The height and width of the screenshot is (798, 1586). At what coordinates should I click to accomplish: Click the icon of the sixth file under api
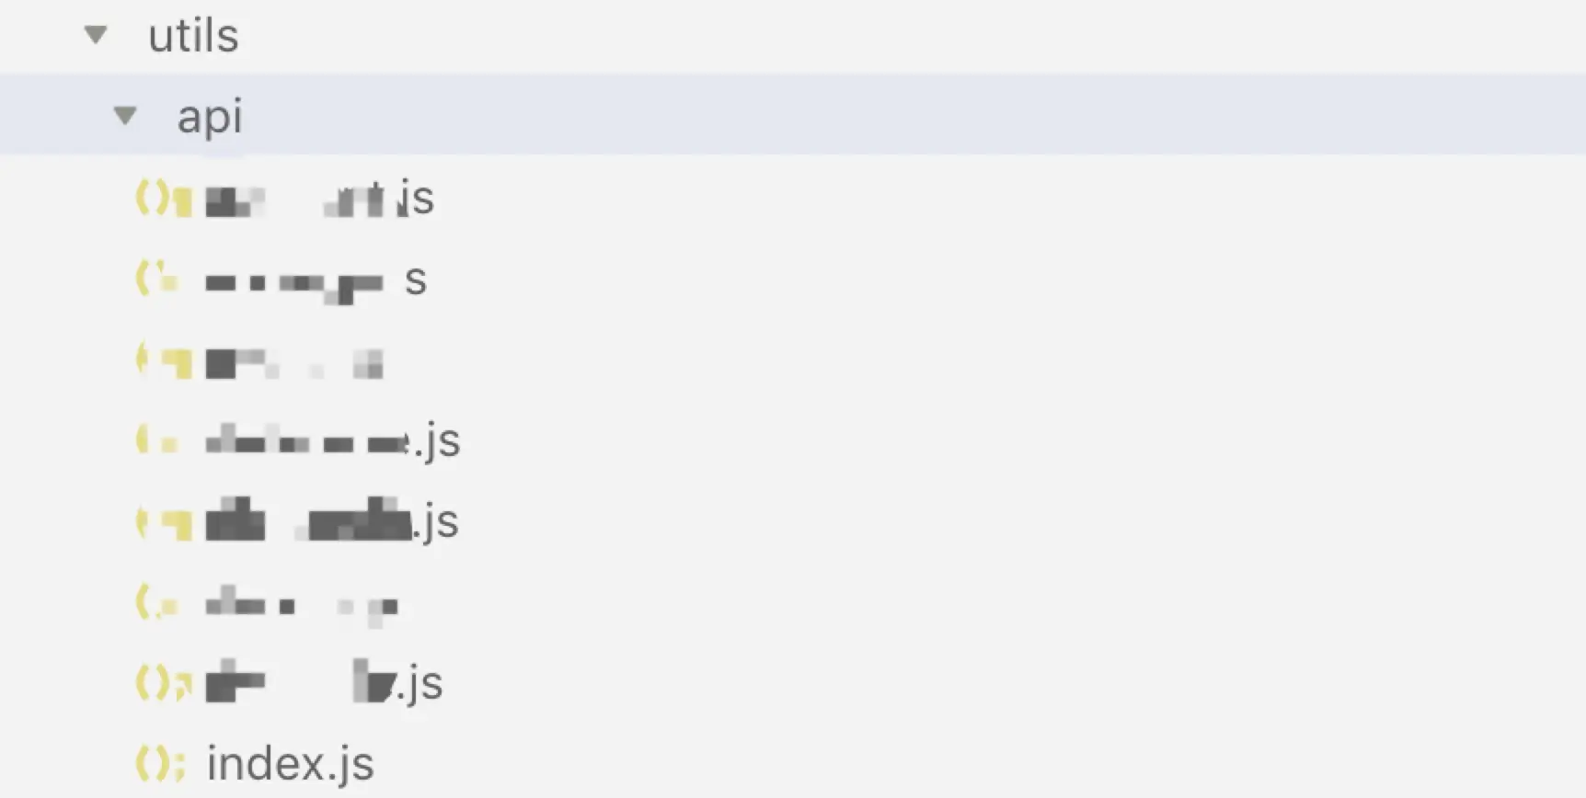pyautogui.click(x=157, y=604)
